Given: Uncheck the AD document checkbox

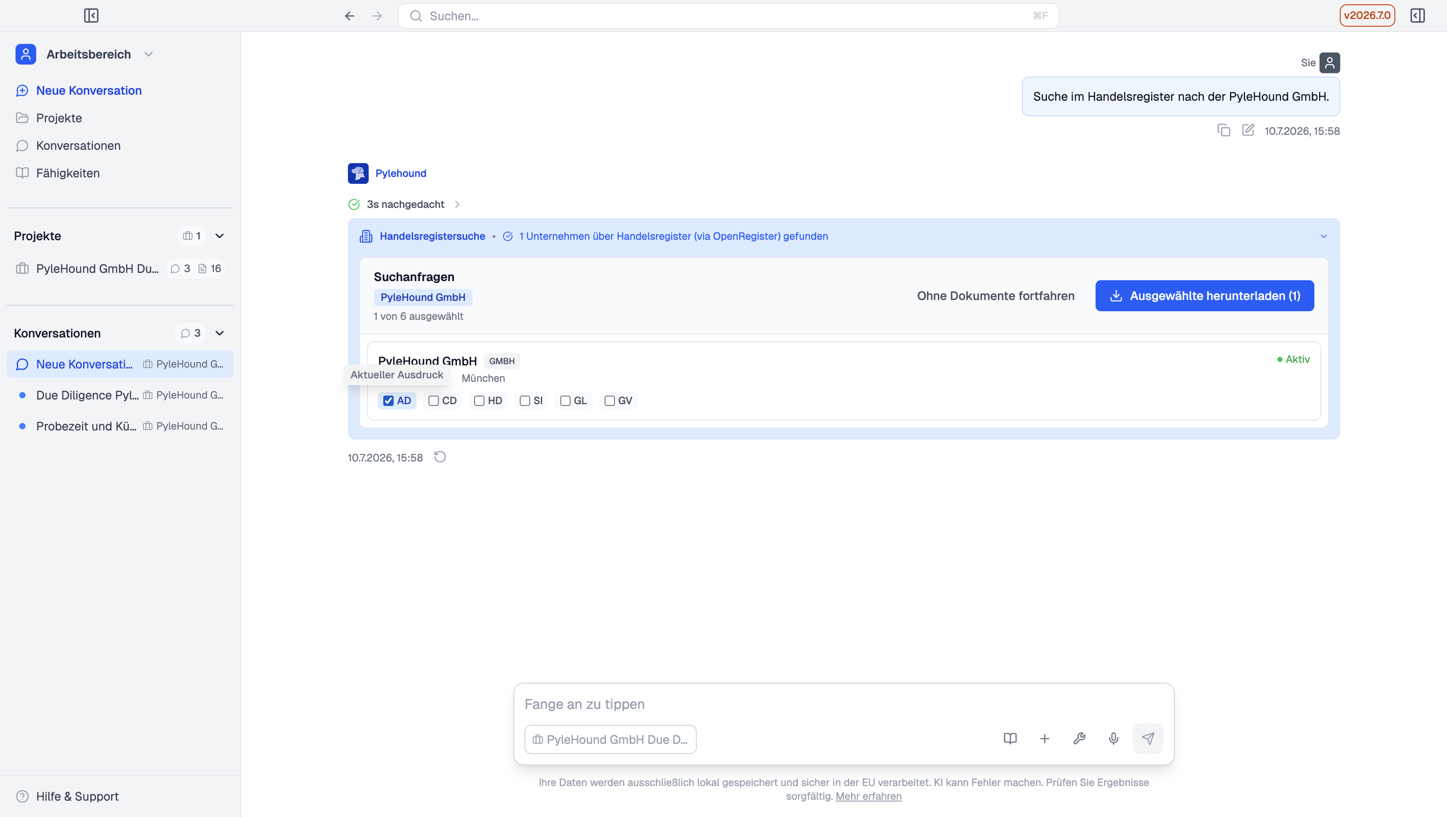Looking at the screenshot, I should coord(388,400).
